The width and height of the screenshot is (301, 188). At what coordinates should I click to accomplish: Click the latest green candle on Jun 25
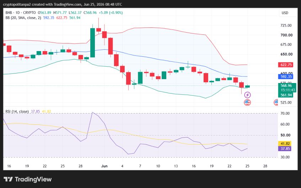[x=247, y=87]
